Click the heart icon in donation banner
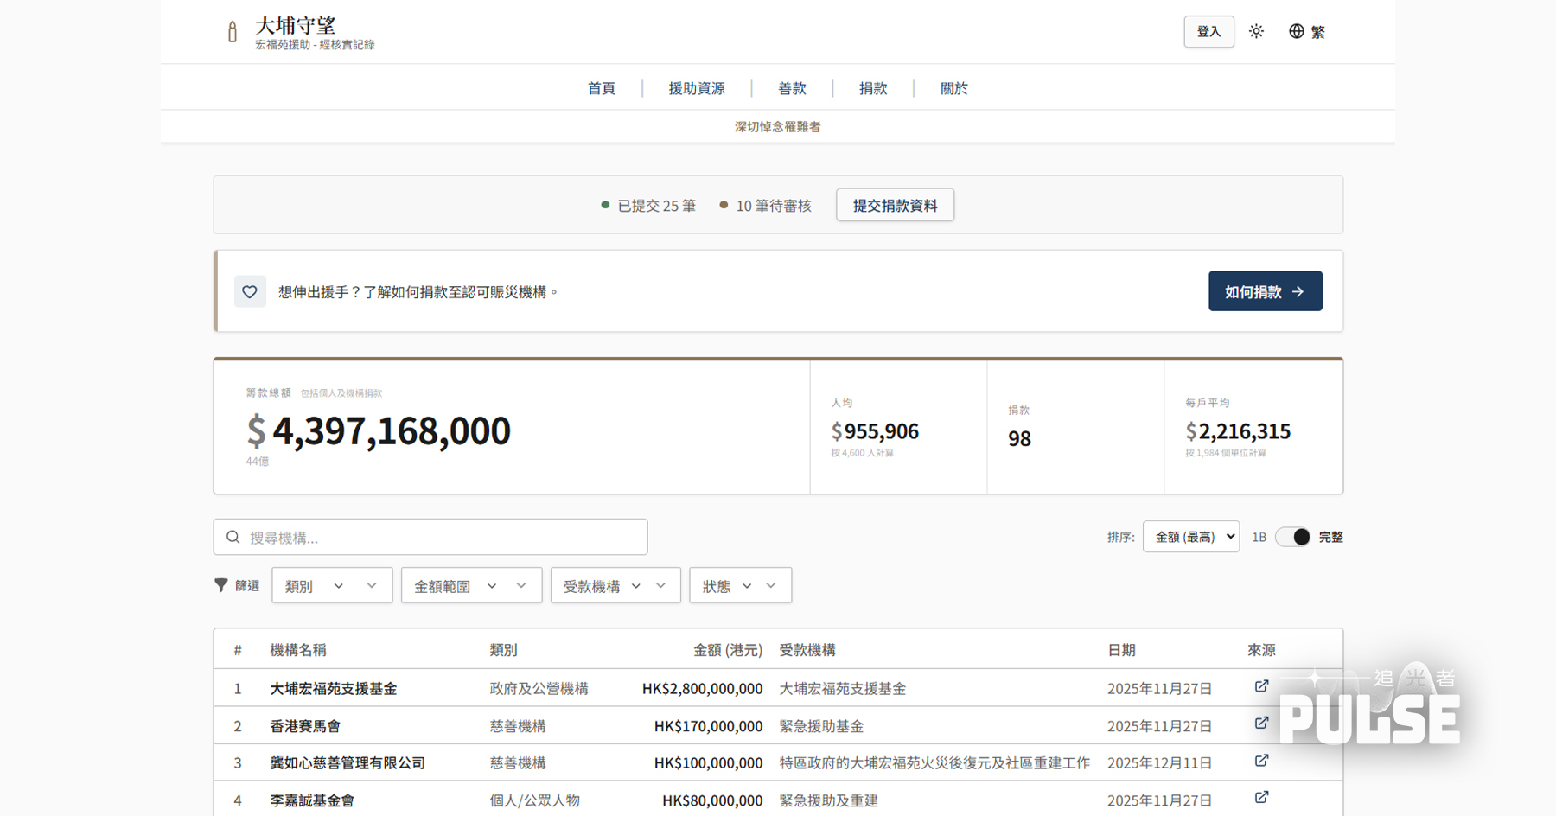1556x816 pixels. [250, 292]
